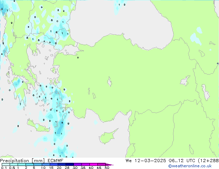
Task: Pick the legend swatch between 1 and 2
Action: (x=22, y=165)
